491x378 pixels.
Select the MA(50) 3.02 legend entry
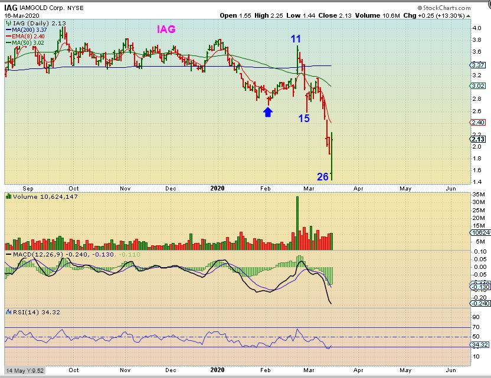(x=25, y=43)
